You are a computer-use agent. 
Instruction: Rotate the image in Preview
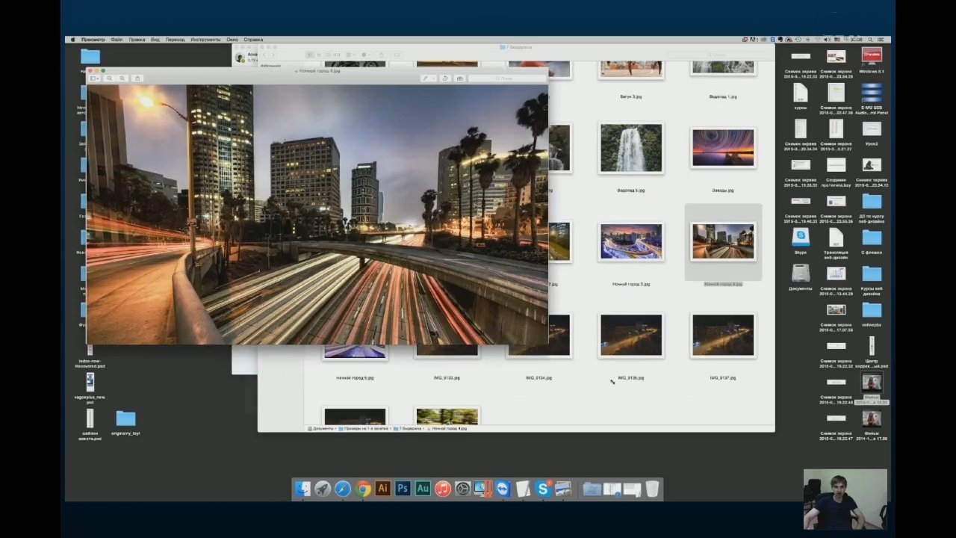coord(445,78)
